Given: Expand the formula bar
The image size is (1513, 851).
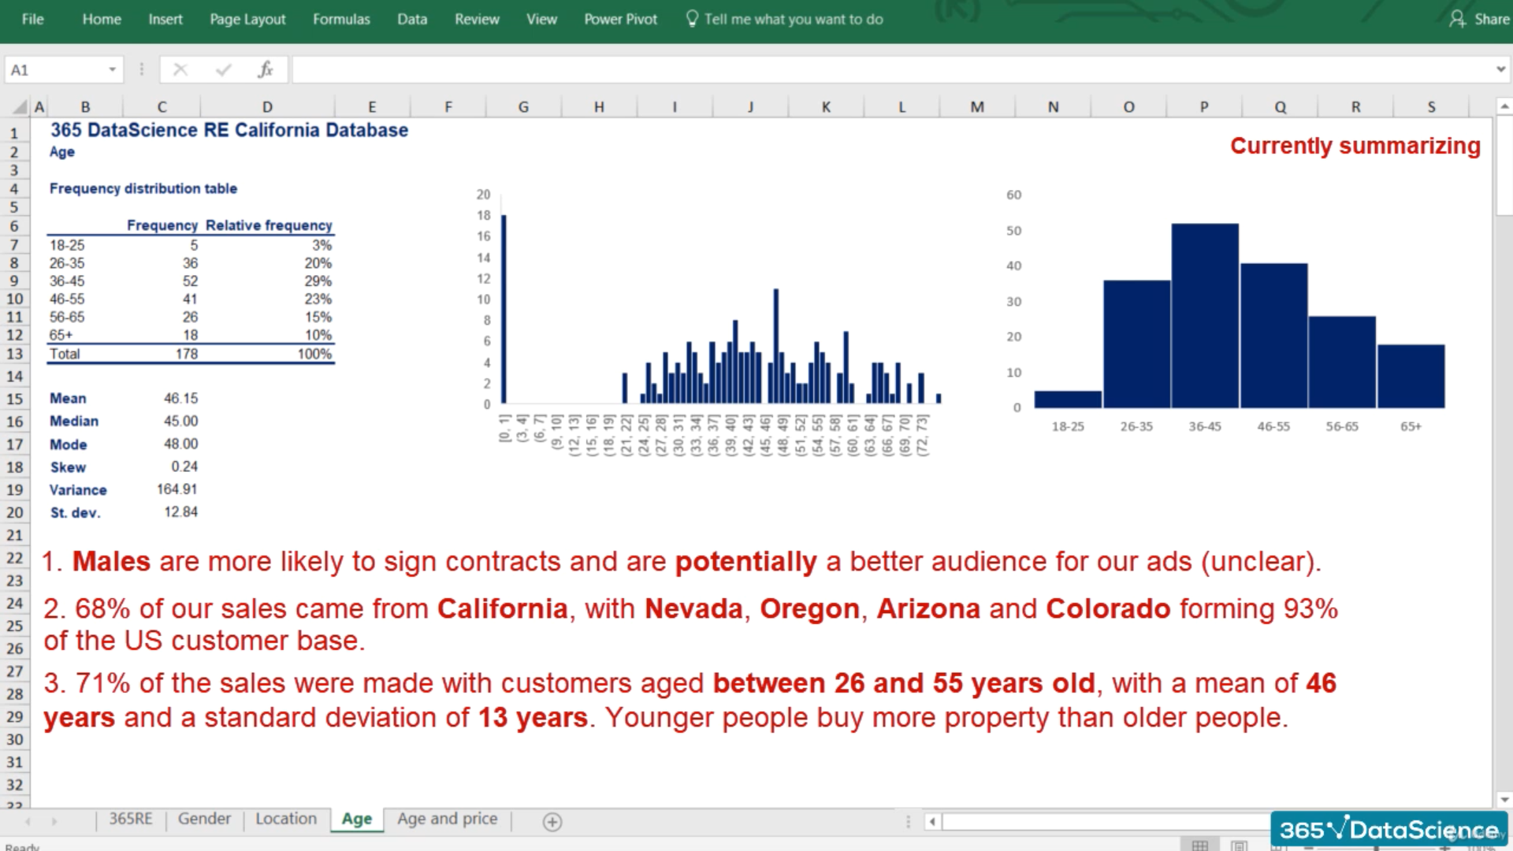Looking at the screenshot, I should click(x=1500, y=69).
